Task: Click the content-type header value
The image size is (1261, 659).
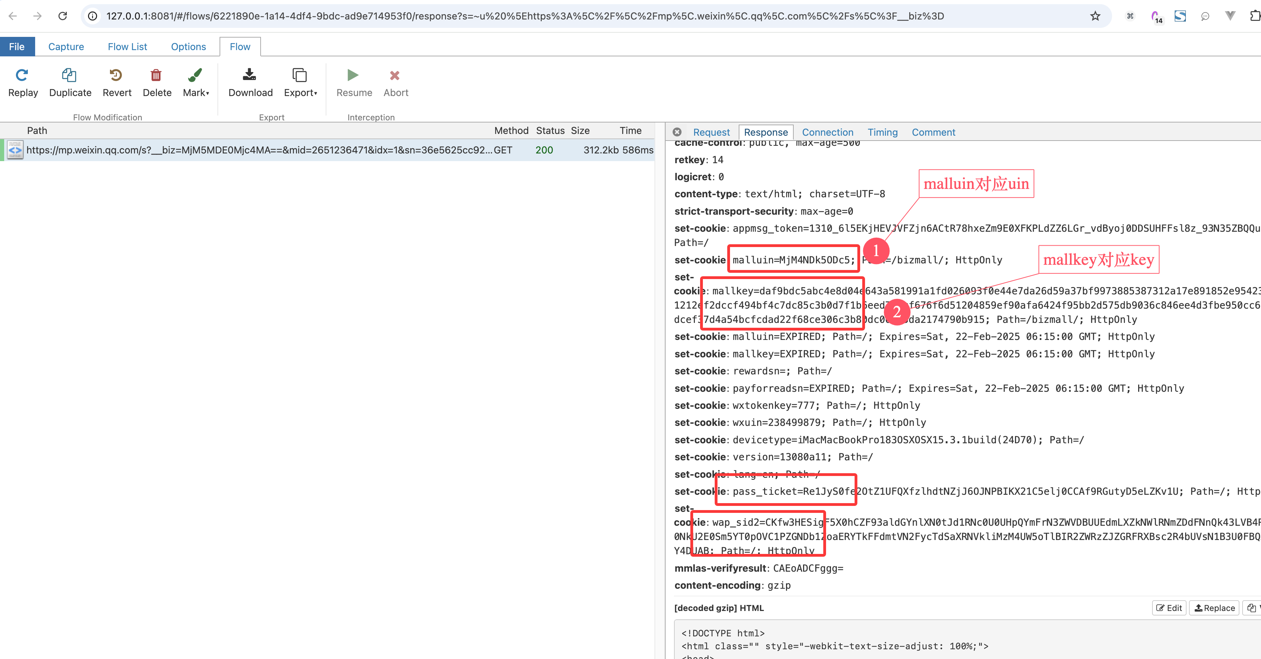Action: (815, 194)
